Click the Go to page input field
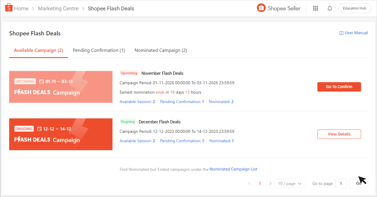 point(341,183)
